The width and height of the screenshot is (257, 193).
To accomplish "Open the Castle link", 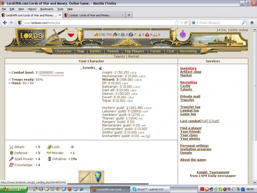I will tap(185, 86).
